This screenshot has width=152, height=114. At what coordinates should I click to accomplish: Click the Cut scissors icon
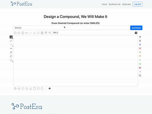coord(34,33)
